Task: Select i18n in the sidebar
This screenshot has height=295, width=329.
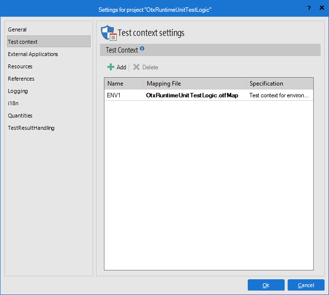Action: (x=14, y=103)
